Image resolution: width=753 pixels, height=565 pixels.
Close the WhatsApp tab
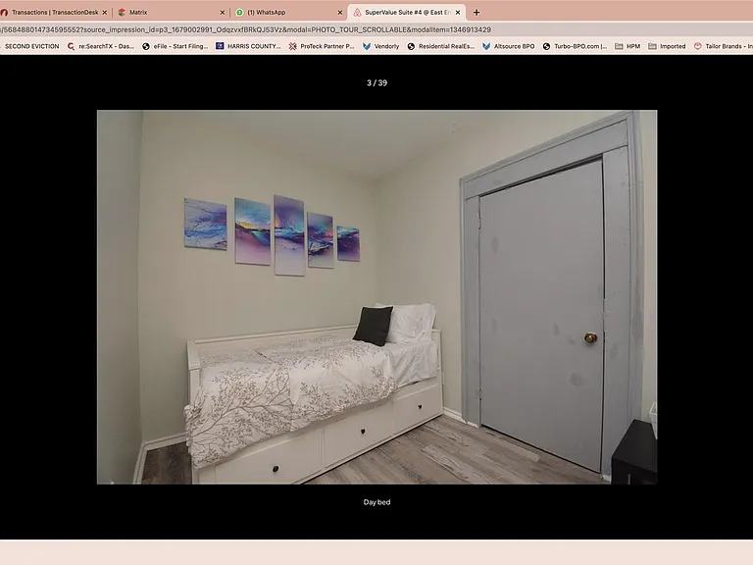pyautogui.click(x=340, y=13)
